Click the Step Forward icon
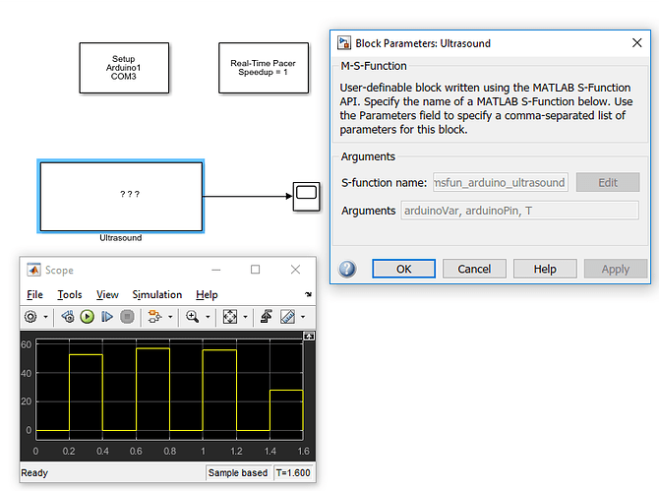The width and height of the screenshot is (659, 491). tap(107, 317)
